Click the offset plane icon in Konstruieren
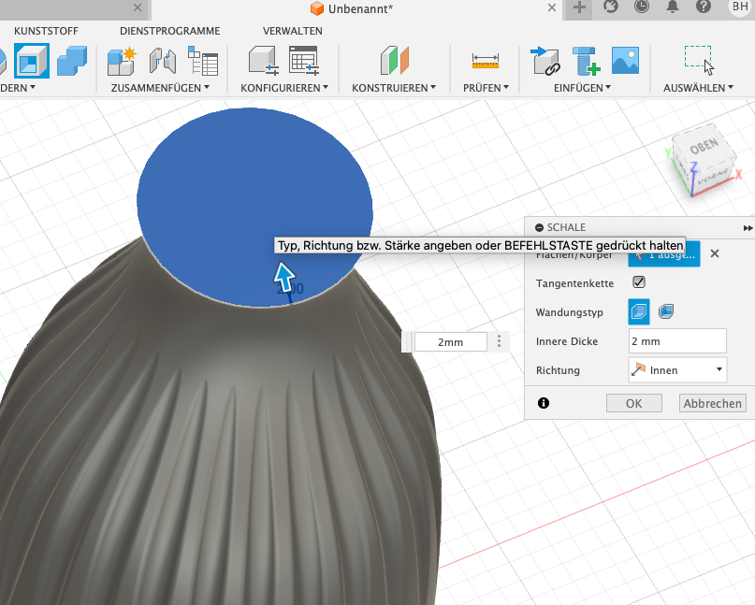755x605 pixels. click(x=394, y=62)
